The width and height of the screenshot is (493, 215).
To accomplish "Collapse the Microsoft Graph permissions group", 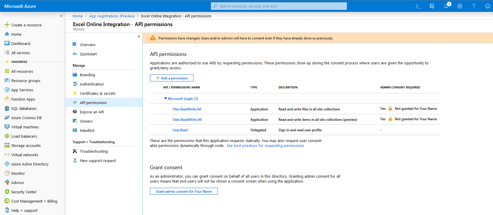I will click(x=166, y=99).
